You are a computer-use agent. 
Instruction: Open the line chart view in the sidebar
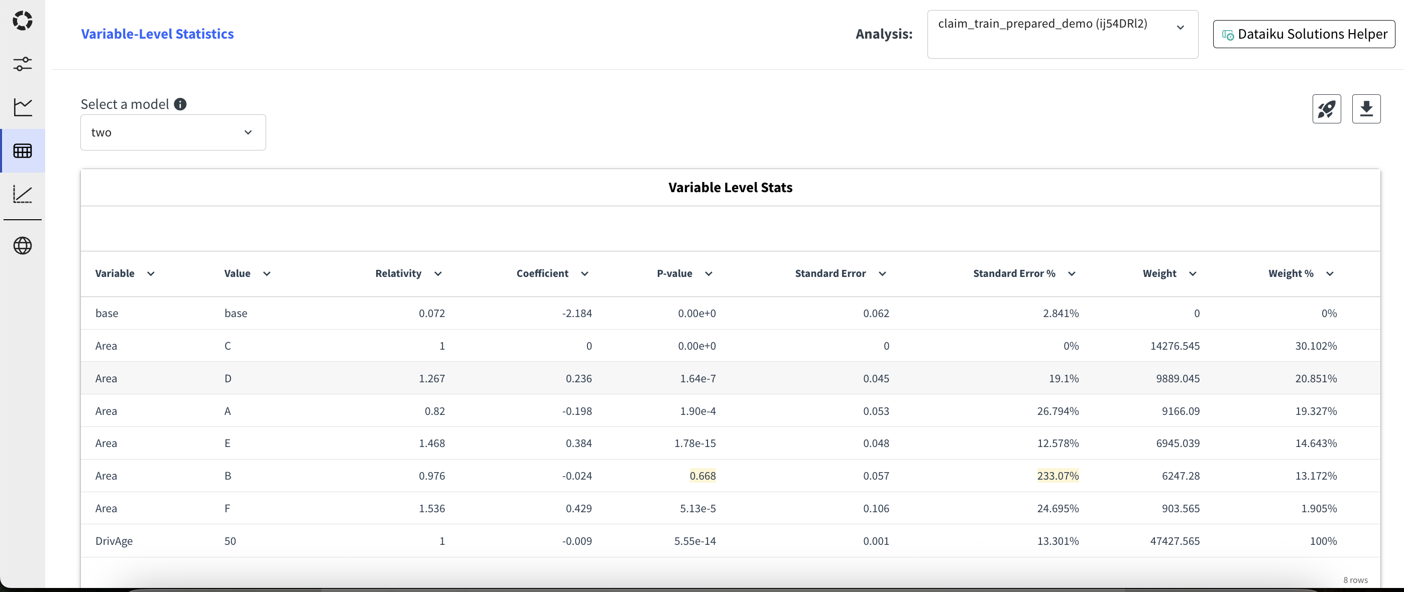click(23, 107)
